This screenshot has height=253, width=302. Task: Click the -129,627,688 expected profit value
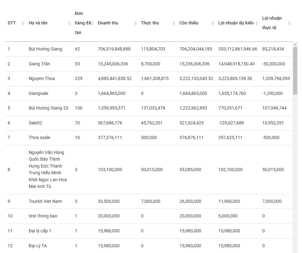click(x=231, y=123)
